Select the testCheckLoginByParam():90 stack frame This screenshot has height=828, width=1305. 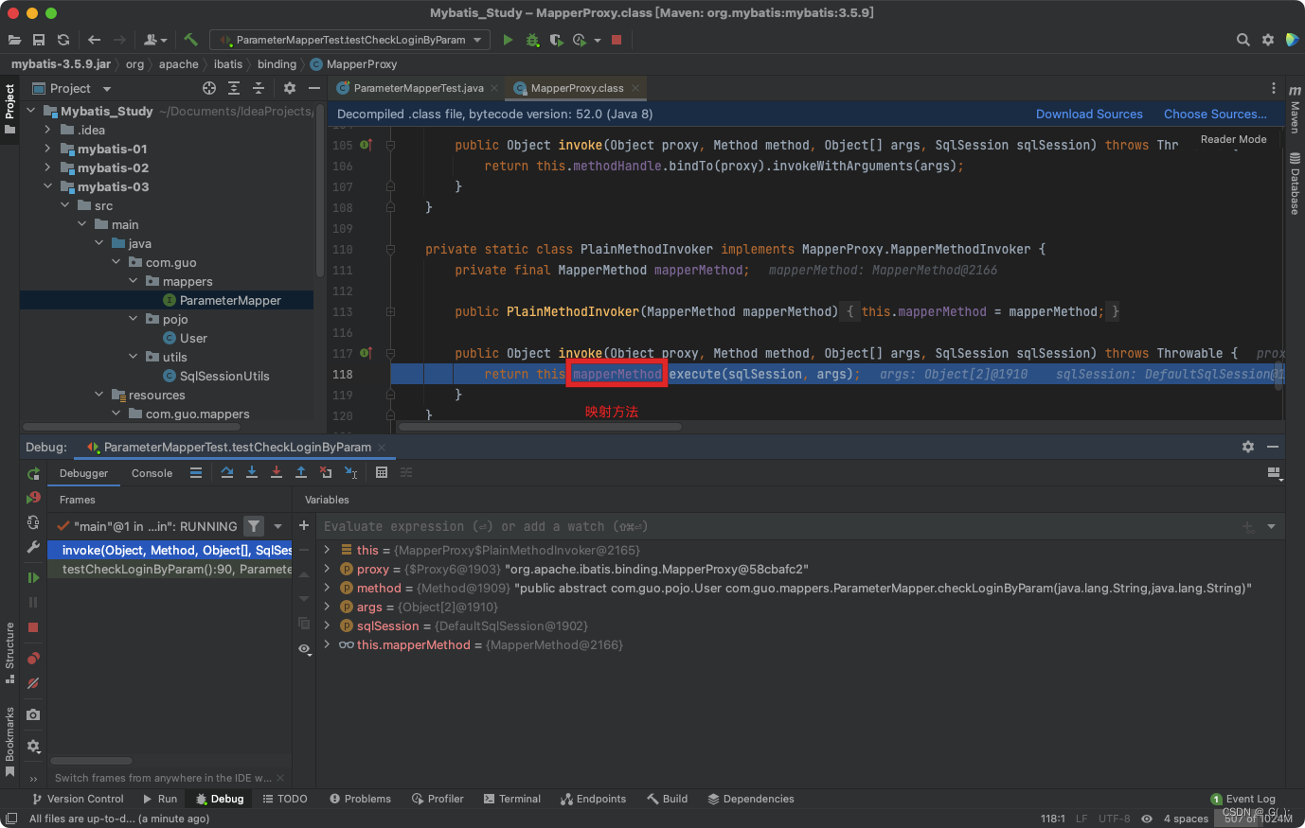click(170, 569)
